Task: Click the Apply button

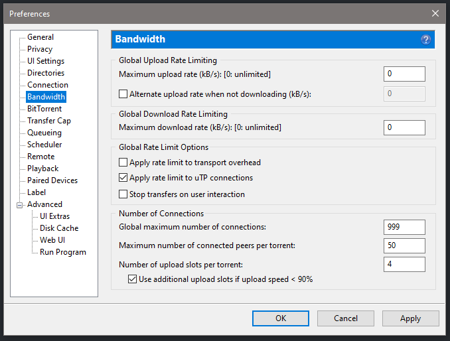Action: coord(410,318)
